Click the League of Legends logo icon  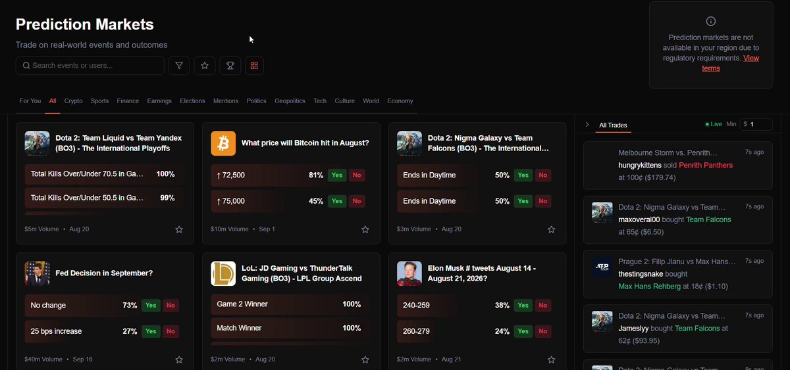(223, 273)
